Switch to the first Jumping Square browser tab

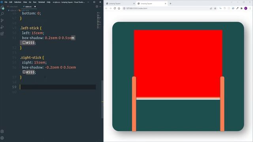click(x=120, y=4)
